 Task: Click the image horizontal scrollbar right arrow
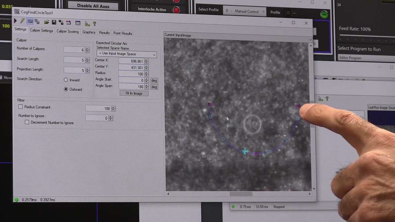pyautogui.click(x=310, y=194)
